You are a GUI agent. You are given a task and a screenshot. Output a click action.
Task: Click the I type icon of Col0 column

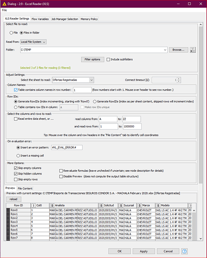click(x=34, y=205)
